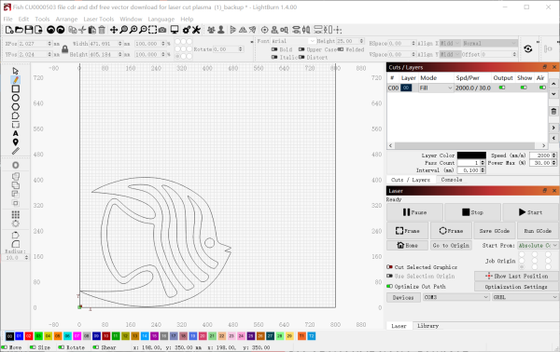Select the Measure ruler tool
The width and height of the screenshot is (560, 352).
tap(15, 151)
